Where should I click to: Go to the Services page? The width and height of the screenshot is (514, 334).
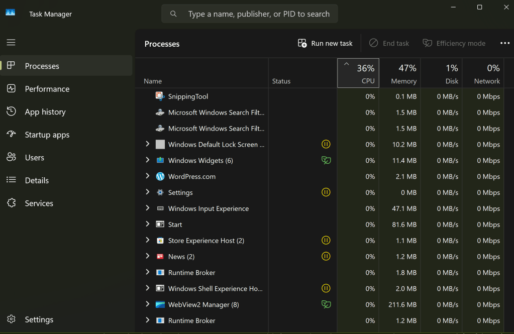[39, 203]
